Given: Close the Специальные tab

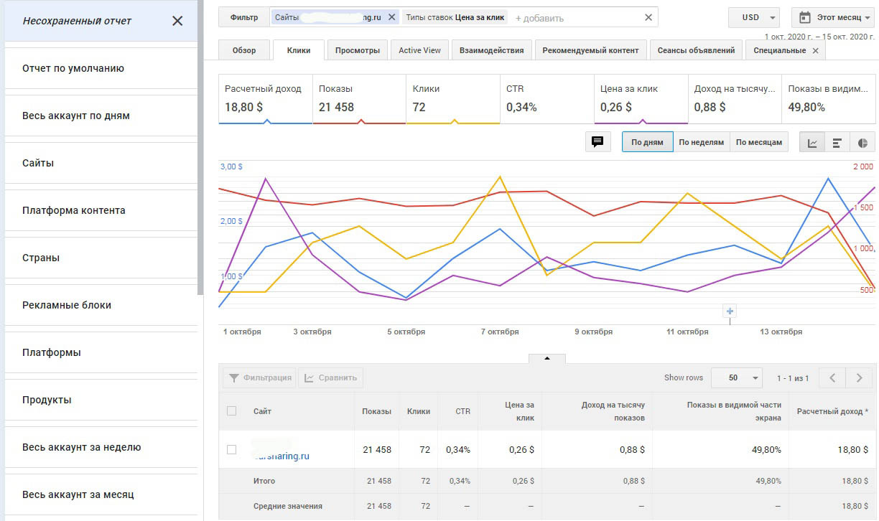Looking at the screenshot, I should [815, 51].
